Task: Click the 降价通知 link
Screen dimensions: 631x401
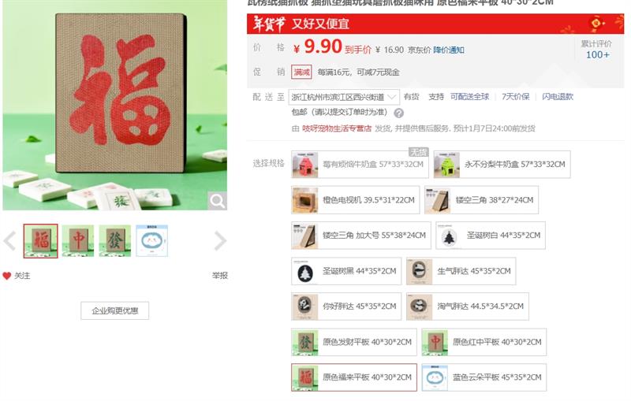Action: coord(449,50)
